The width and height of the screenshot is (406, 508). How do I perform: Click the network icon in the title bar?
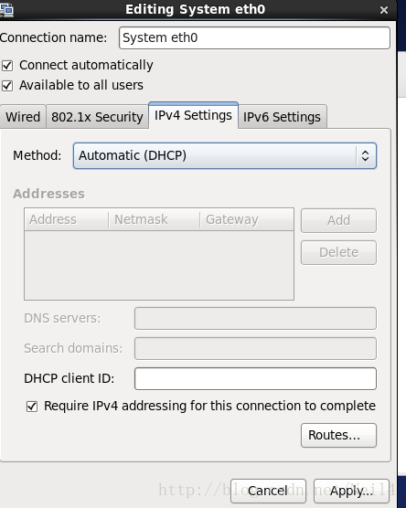click(6, 10)
